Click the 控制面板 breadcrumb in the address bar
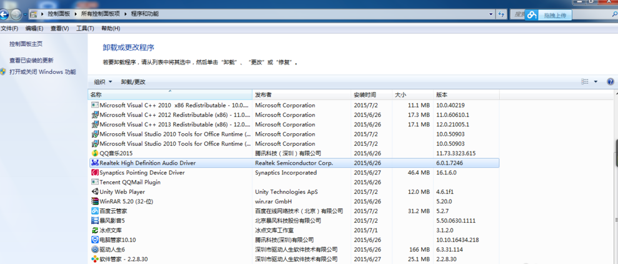 click(60, 14)
